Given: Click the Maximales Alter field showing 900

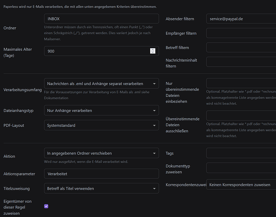Looking at the screenshot, I should (x=96, y=51).
